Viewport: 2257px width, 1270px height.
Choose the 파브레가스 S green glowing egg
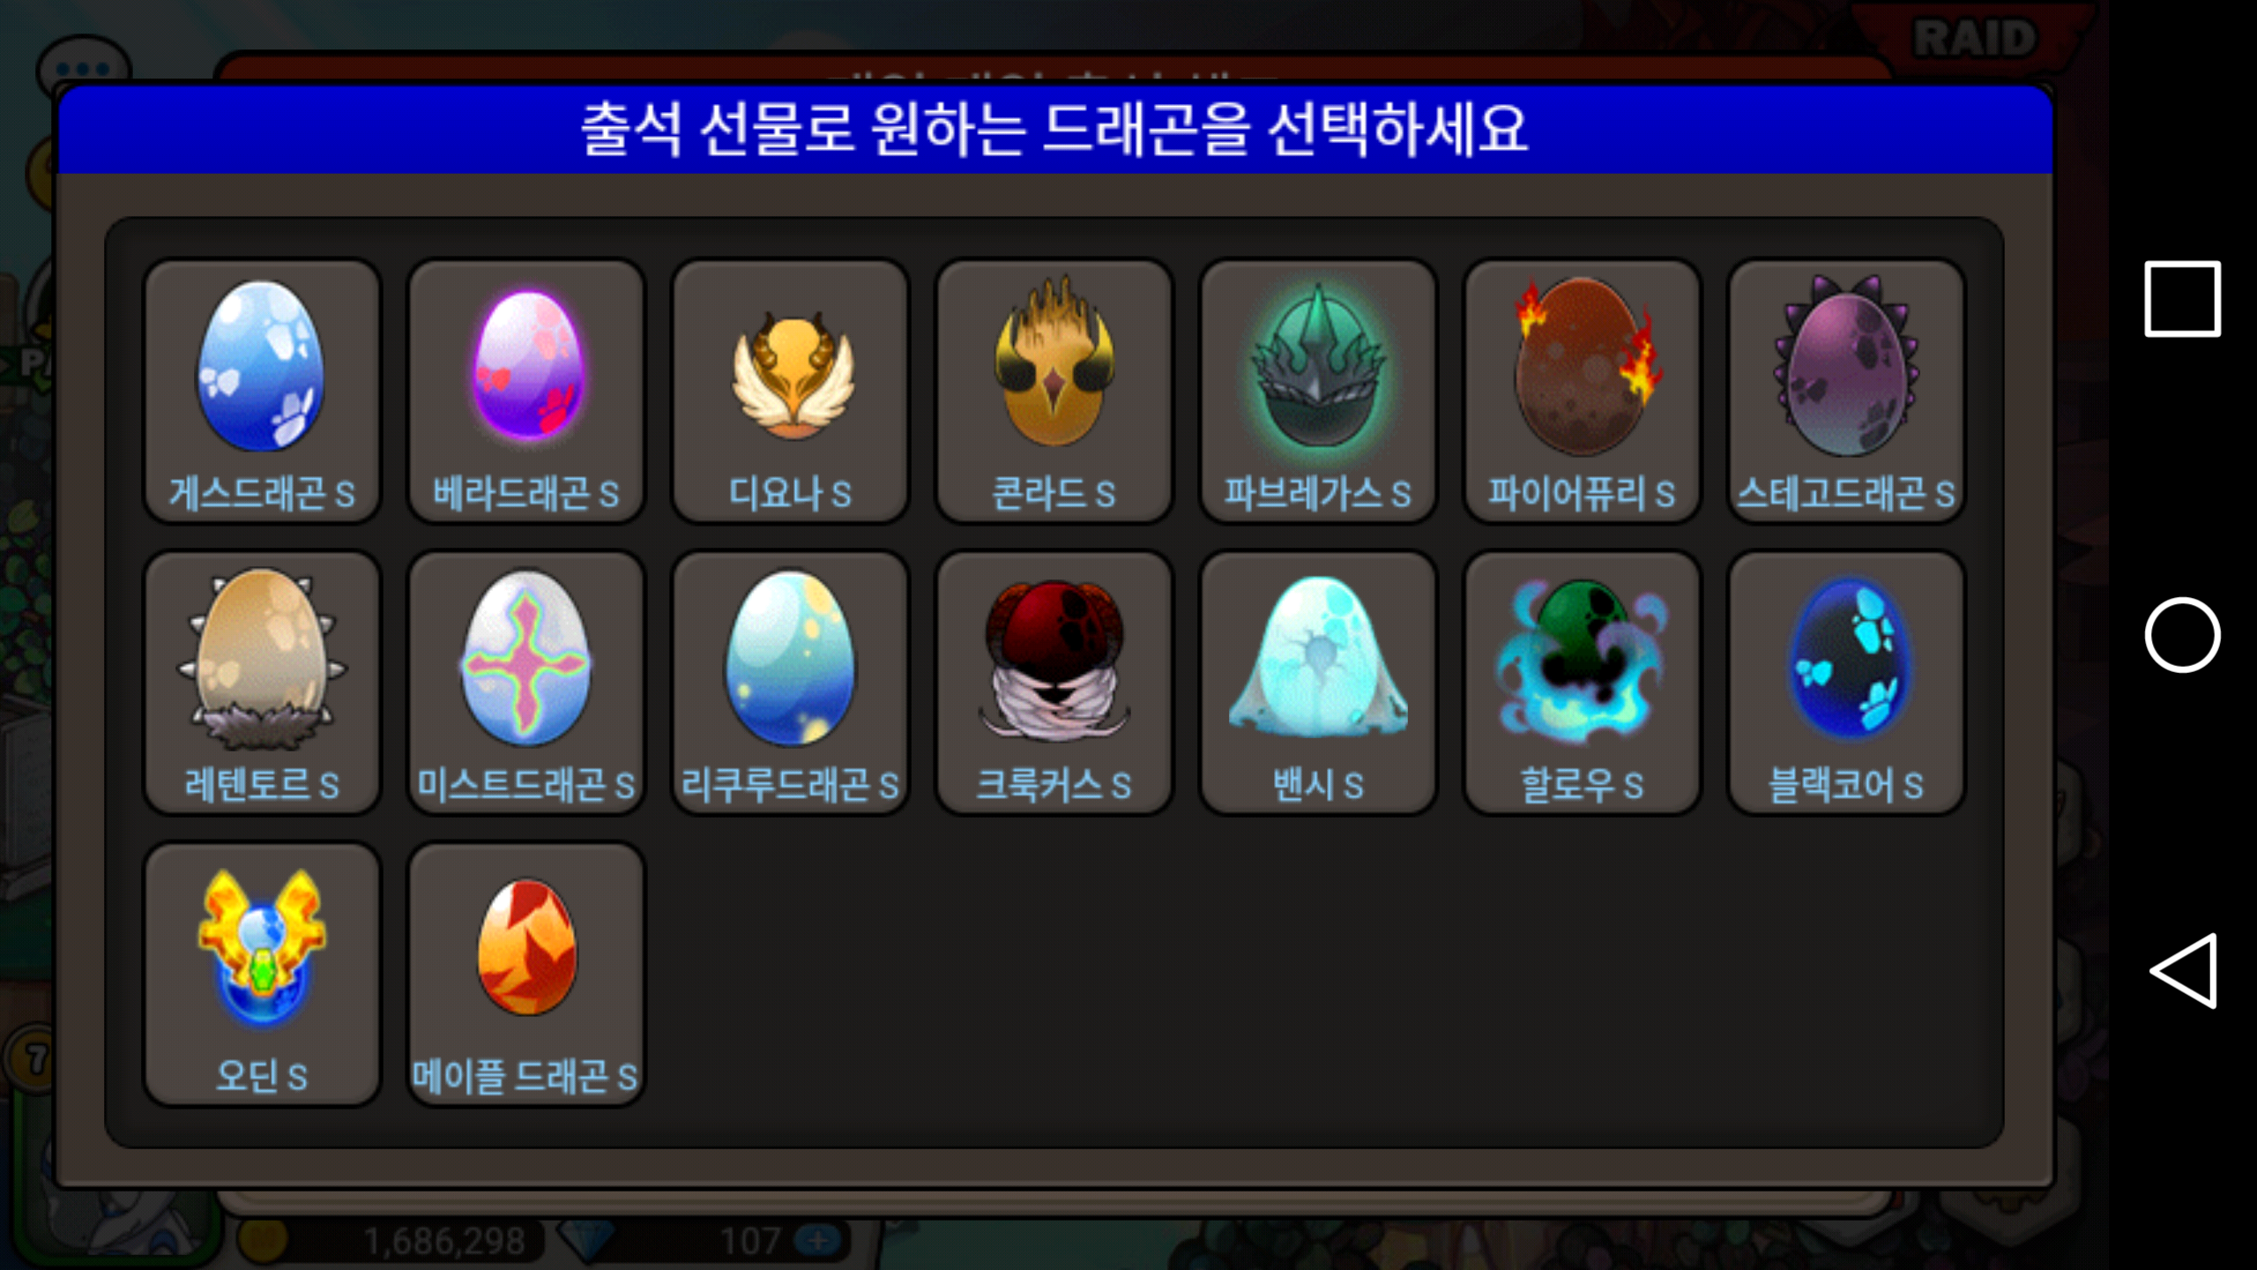pyautogui.click(x=1318, y=391)
